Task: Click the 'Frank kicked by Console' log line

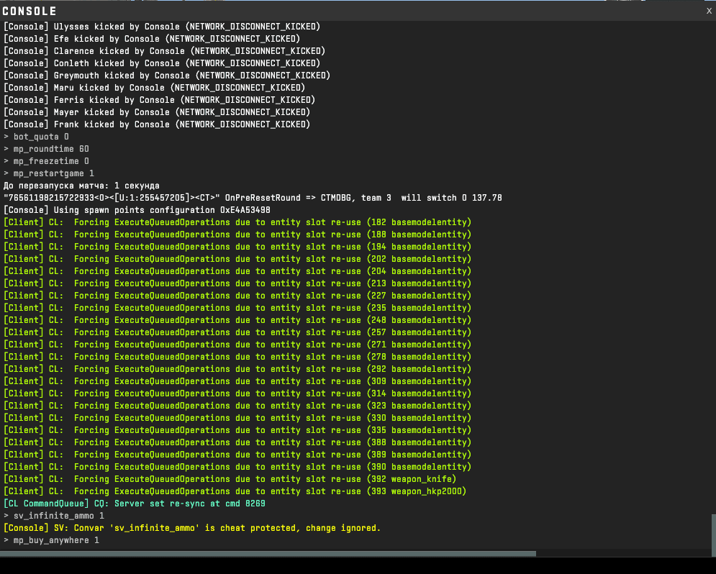Action: pos(156,124)
